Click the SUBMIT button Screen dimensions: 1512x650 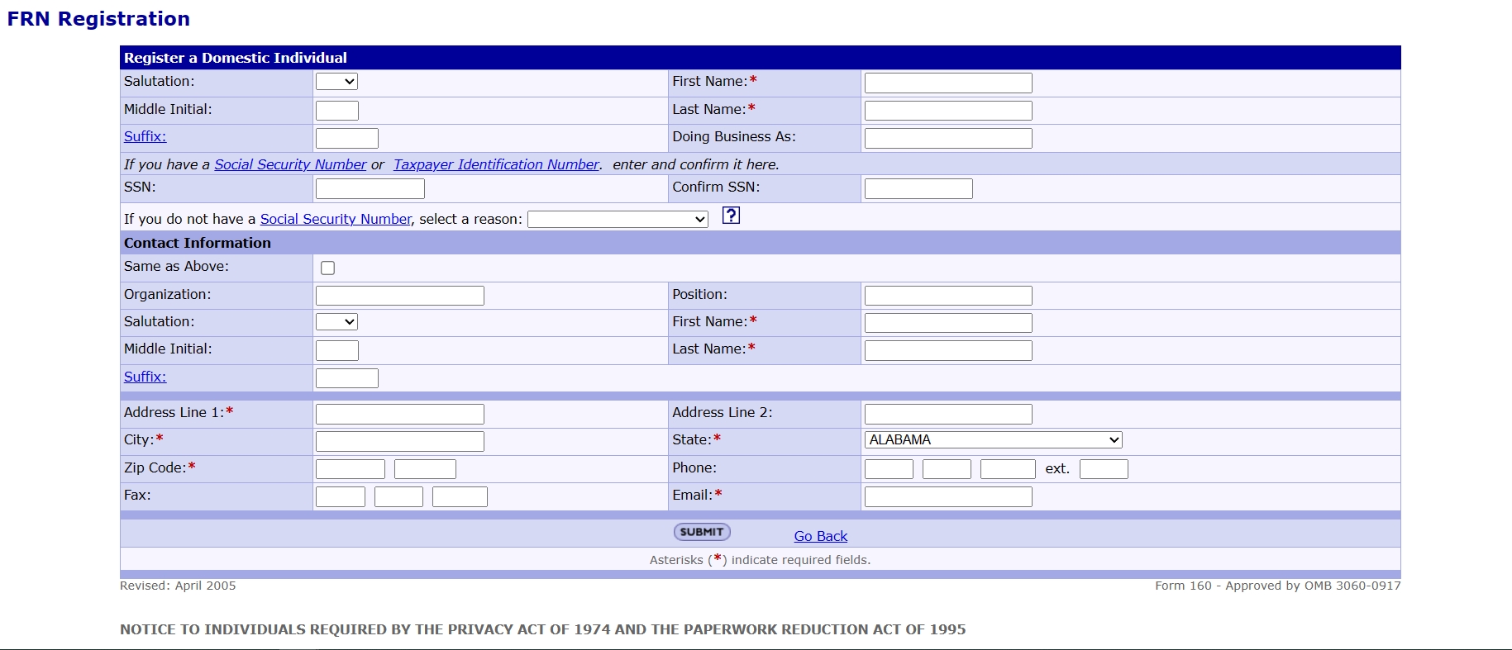coord(702,532)
